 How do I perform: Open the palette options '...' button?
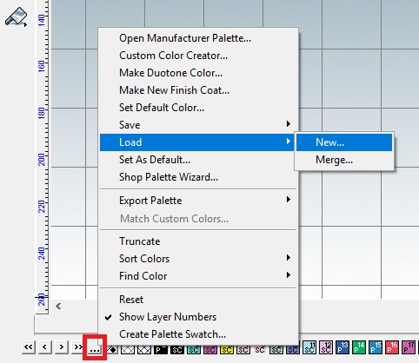tap(95, 347)
